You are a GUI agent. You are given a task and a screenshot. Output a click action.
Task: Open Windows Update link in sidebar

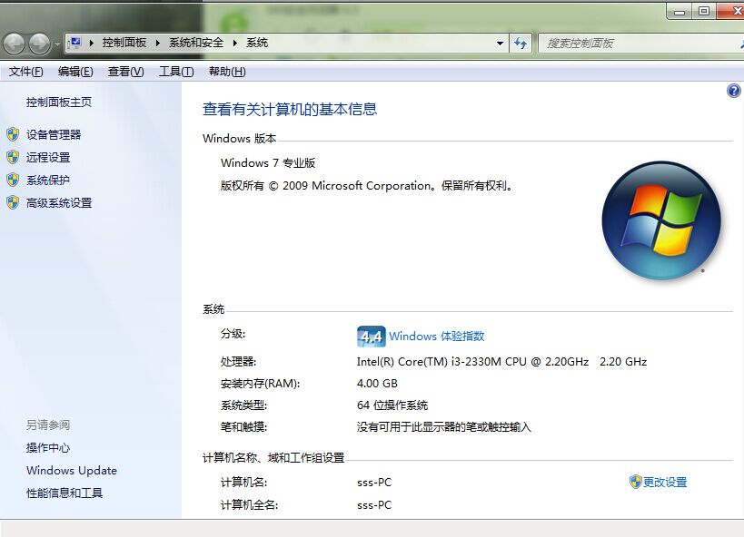pos(72,470)
